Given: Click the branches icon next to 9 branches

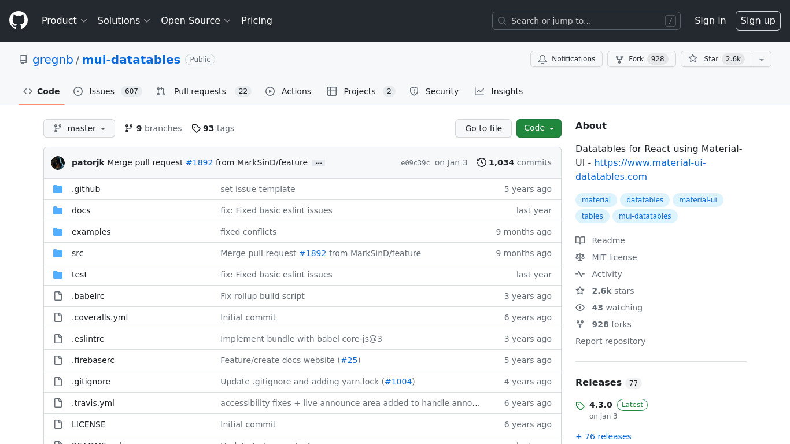Looking at the screenshot, I should click(x=129, y=128).
